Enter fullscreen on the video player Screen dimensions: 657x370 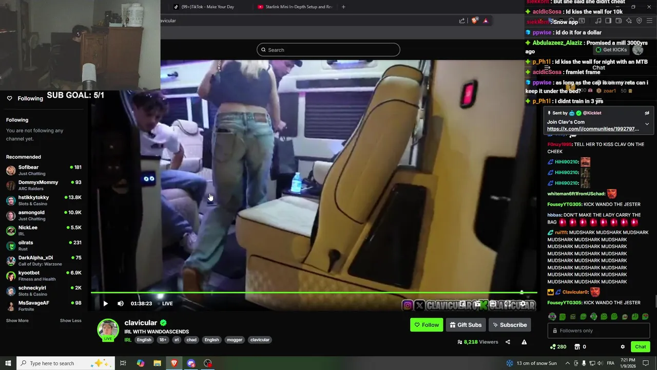coord(508,304)
